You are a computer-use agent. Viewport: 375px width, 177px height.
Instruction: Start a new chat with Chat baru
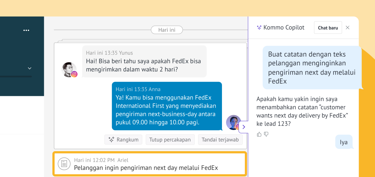click(x=328, y=28)
